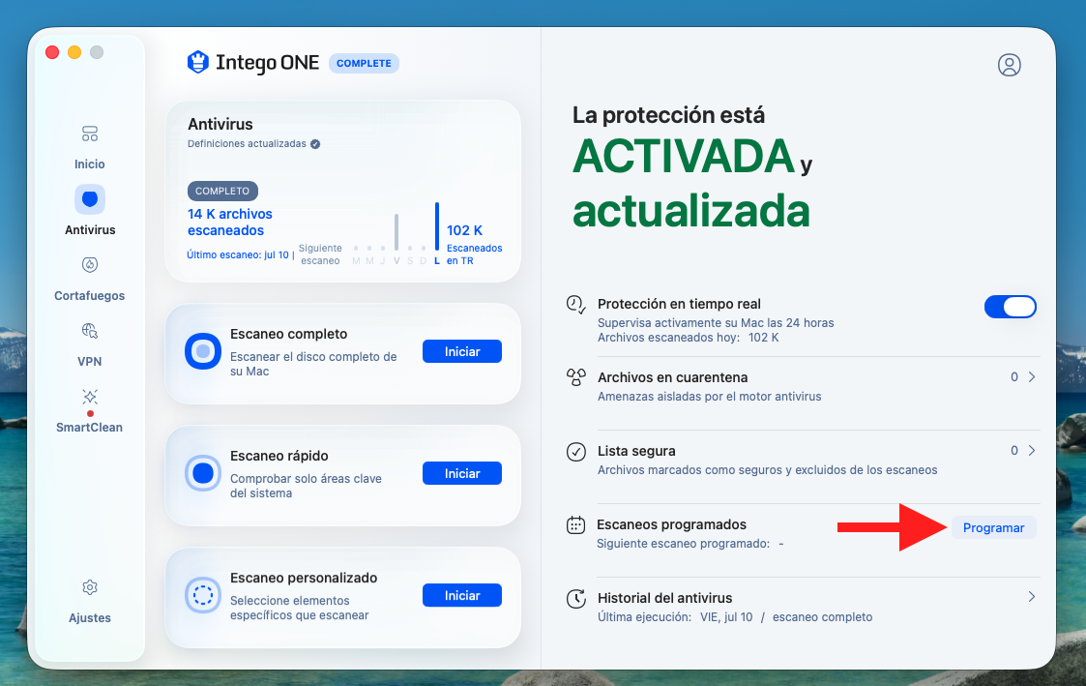Viewport: 1086px width, 686px height.
Task: Go to the Inicio section label
Action: coord(89,164)
